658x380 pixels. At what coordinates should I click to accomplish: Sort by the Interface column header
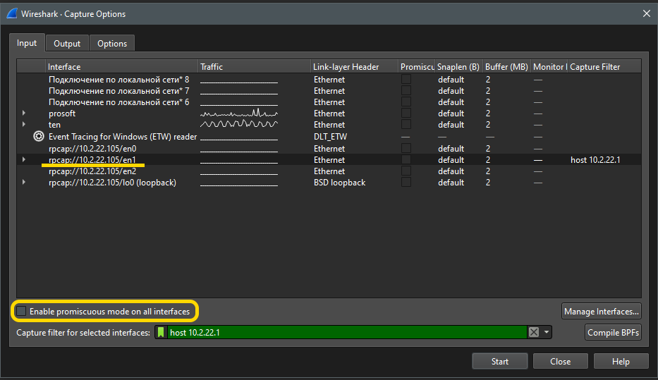click(122, 67)
